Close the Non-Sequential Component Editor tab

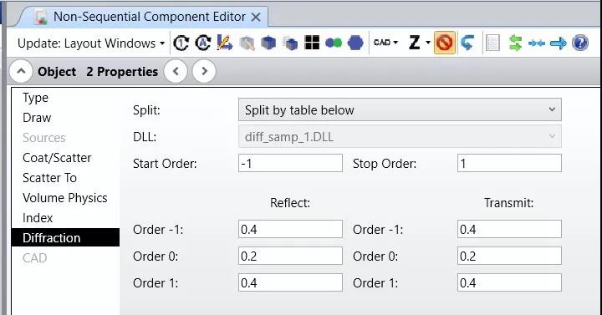click(x=256, y=17)
